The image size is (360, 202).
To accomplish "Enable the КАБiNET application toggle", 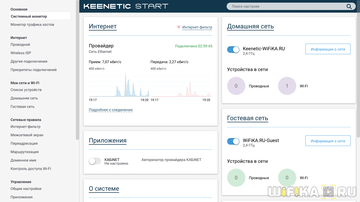I will [x=95, y=161].
